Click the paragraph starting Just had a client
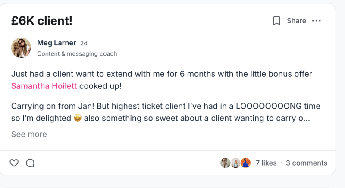 pyautogui.click(x=161, y=74)
